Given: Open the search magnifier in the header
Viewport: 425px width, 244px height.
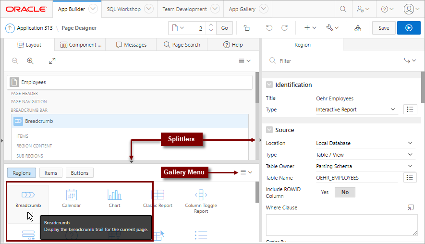Looking at the screenshot, I should [343, 9].
